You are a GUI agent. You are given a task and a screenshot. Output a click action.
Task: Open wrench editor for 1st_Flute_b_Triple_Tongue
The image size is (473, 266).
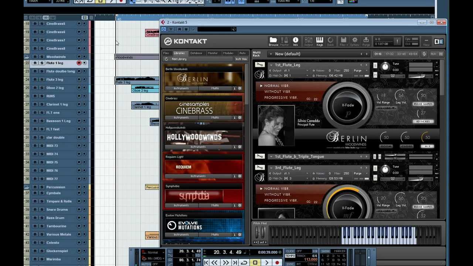pos(260,157)
